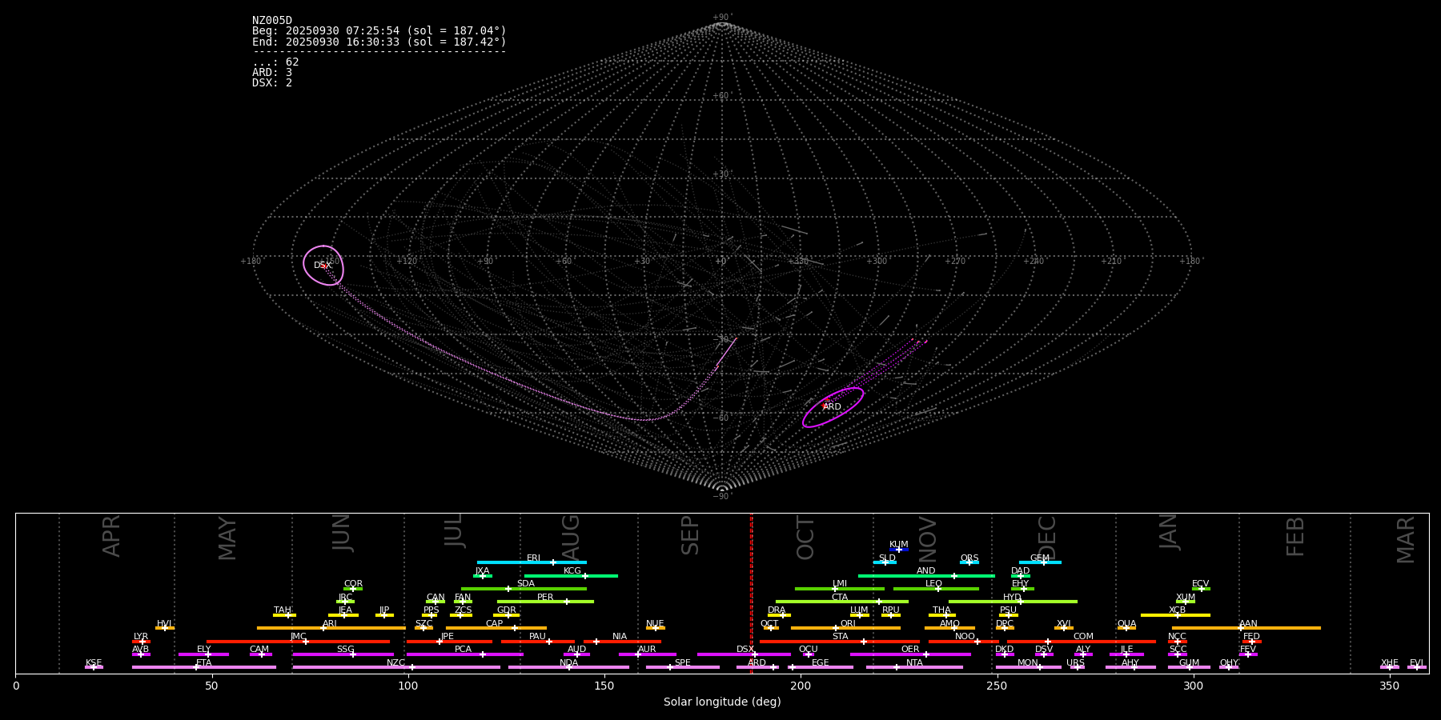
Task: Click the NUE shower label
Action: [x=655, y=624]
